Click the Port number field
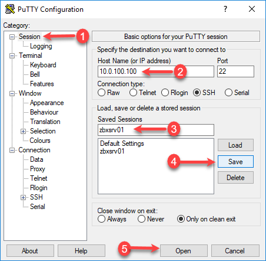266x261 pixels. pyautogui.click(x=235, y=71)
